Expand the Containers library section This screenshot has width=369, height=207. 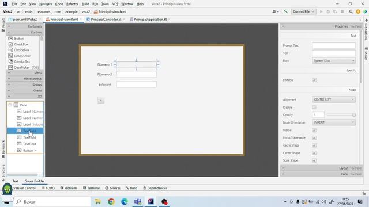[x=25, y=26]
